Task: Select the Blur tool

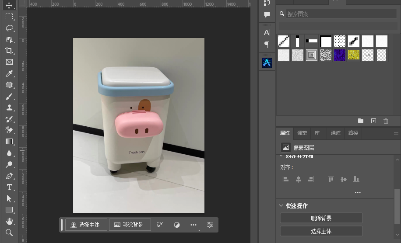Action: click(9, 153)
